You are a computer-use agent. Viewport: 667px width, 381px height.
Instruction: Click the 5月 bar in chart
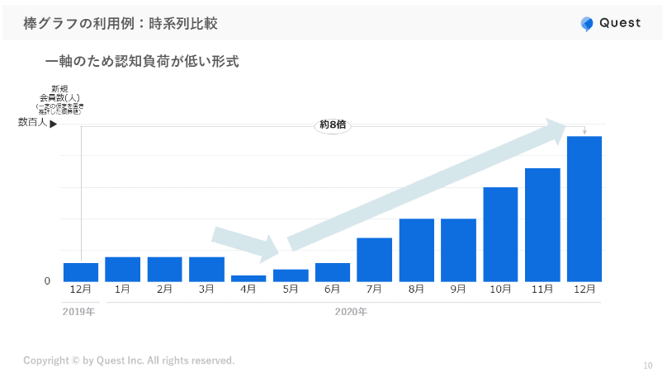[x=291, y=275]
